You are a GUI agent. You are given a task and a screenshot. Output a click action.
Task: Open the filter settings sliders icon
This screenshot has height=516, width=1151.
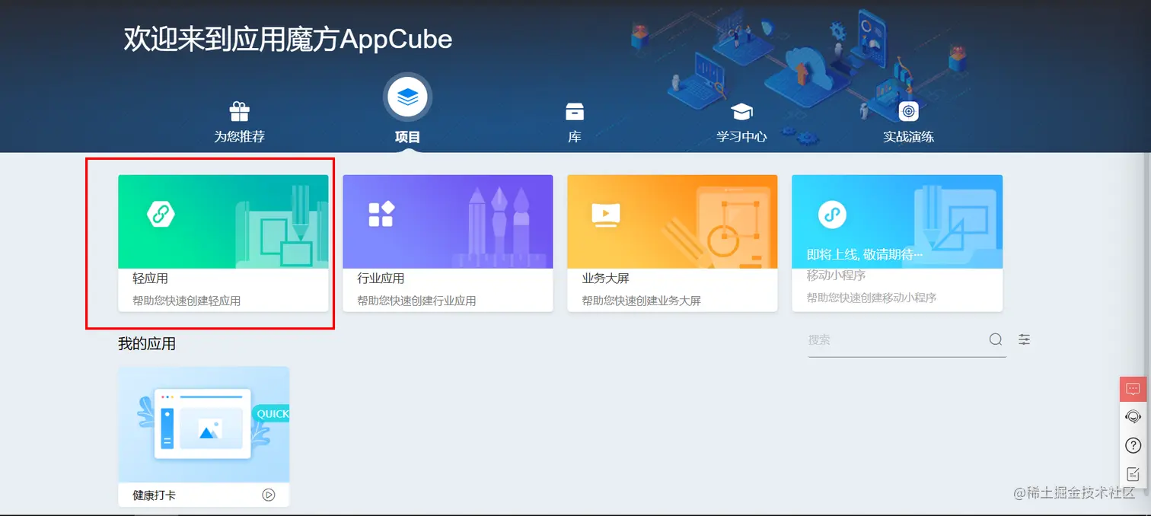1025,339
